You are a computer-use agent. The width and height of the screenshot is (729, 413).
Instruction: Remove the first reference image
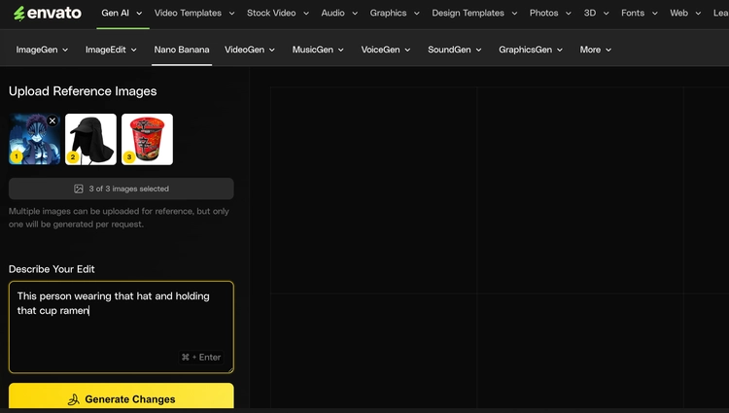(x=52, y=120)
